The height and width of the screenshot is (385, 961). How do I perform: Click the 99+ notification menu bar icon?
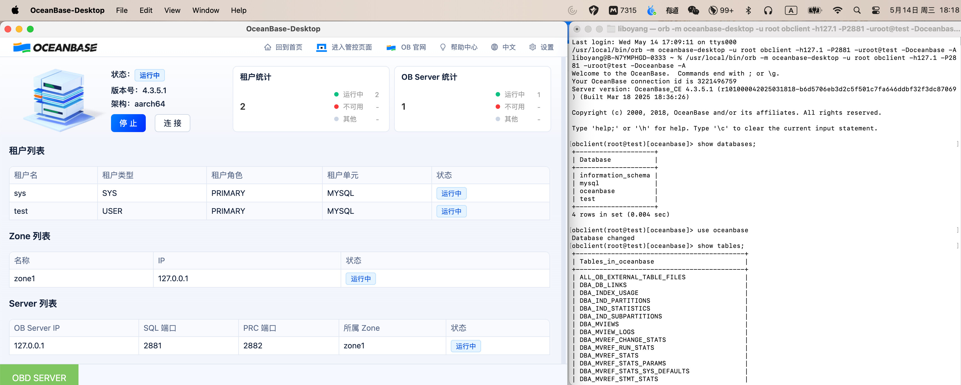click(721, 10)
